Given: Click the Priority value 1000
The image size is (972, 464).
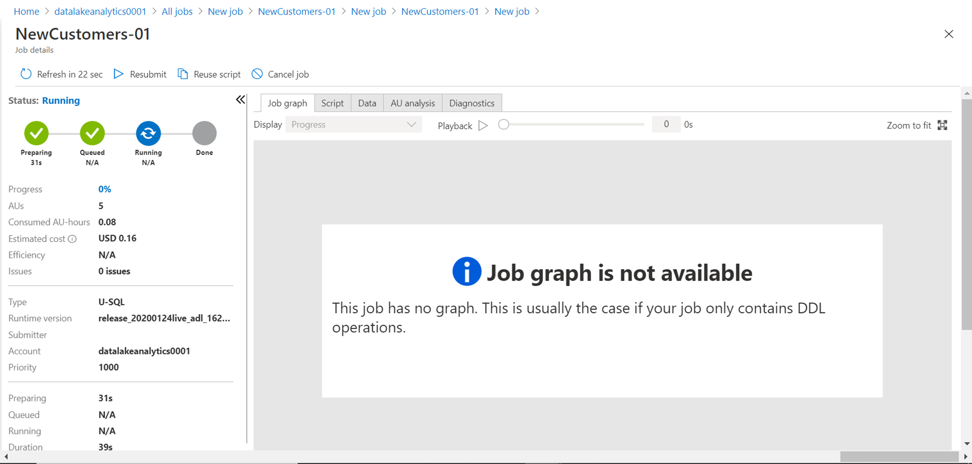Looking at the screenshot, I should 108,367.
